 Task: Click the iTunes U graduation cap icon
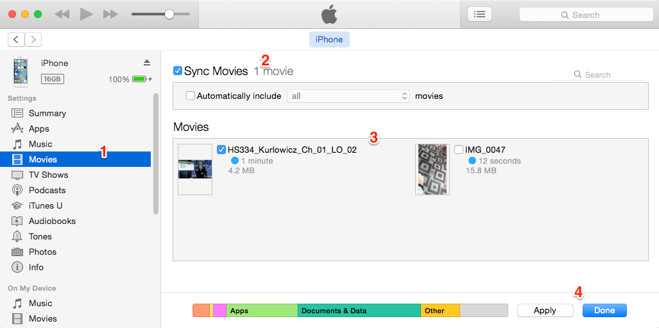click(17, 205)
